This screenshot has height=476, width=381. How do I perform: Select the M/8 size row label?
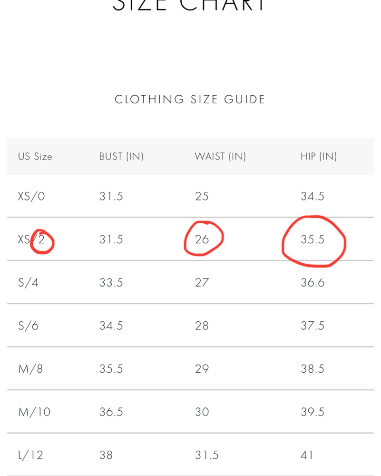pos(30,369)
